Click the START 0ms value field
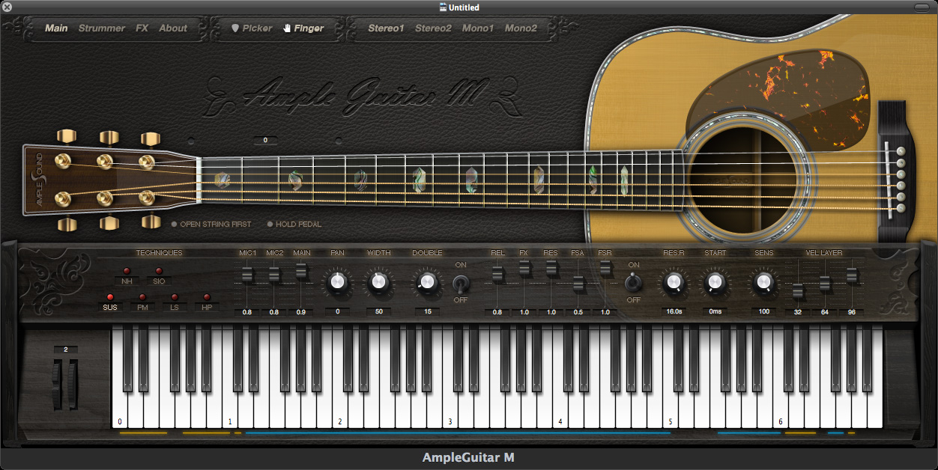 coord(715,311)
